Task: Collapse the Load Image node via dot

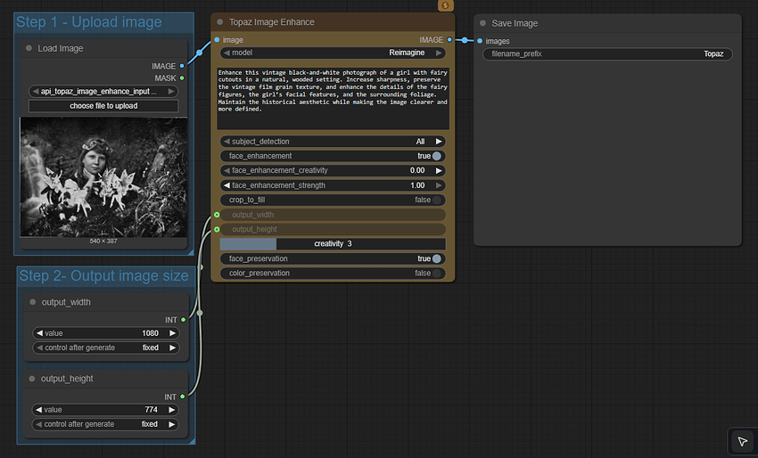Action: click(29, 49)
